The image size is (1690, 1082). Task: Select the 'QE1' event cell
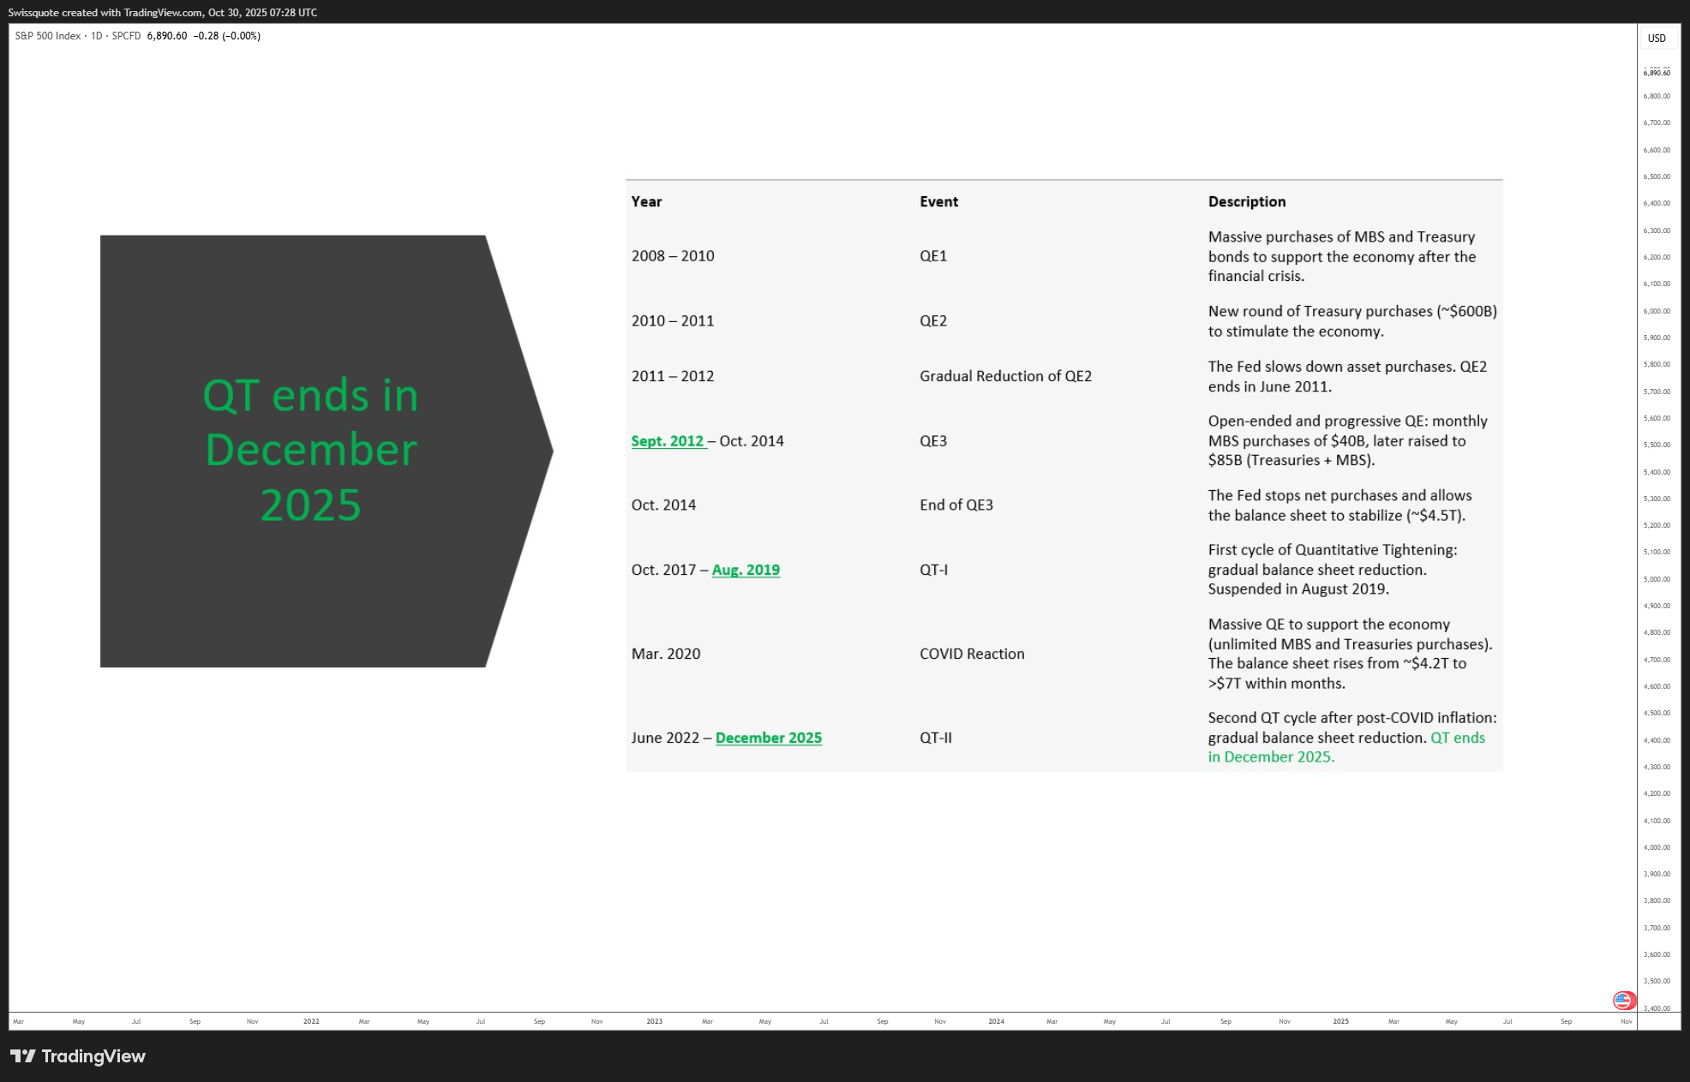point(933,256)
